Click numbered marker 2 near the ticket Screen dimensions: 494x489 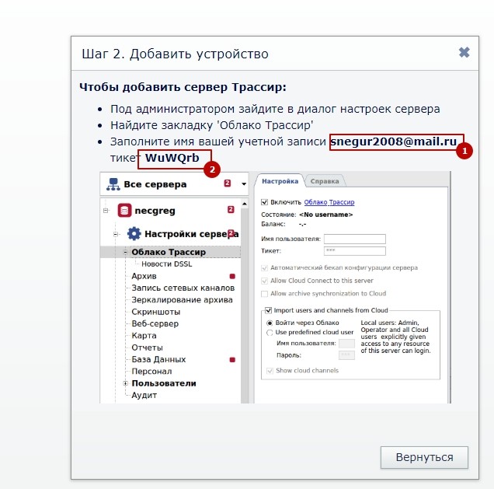(x=212, y=169)
